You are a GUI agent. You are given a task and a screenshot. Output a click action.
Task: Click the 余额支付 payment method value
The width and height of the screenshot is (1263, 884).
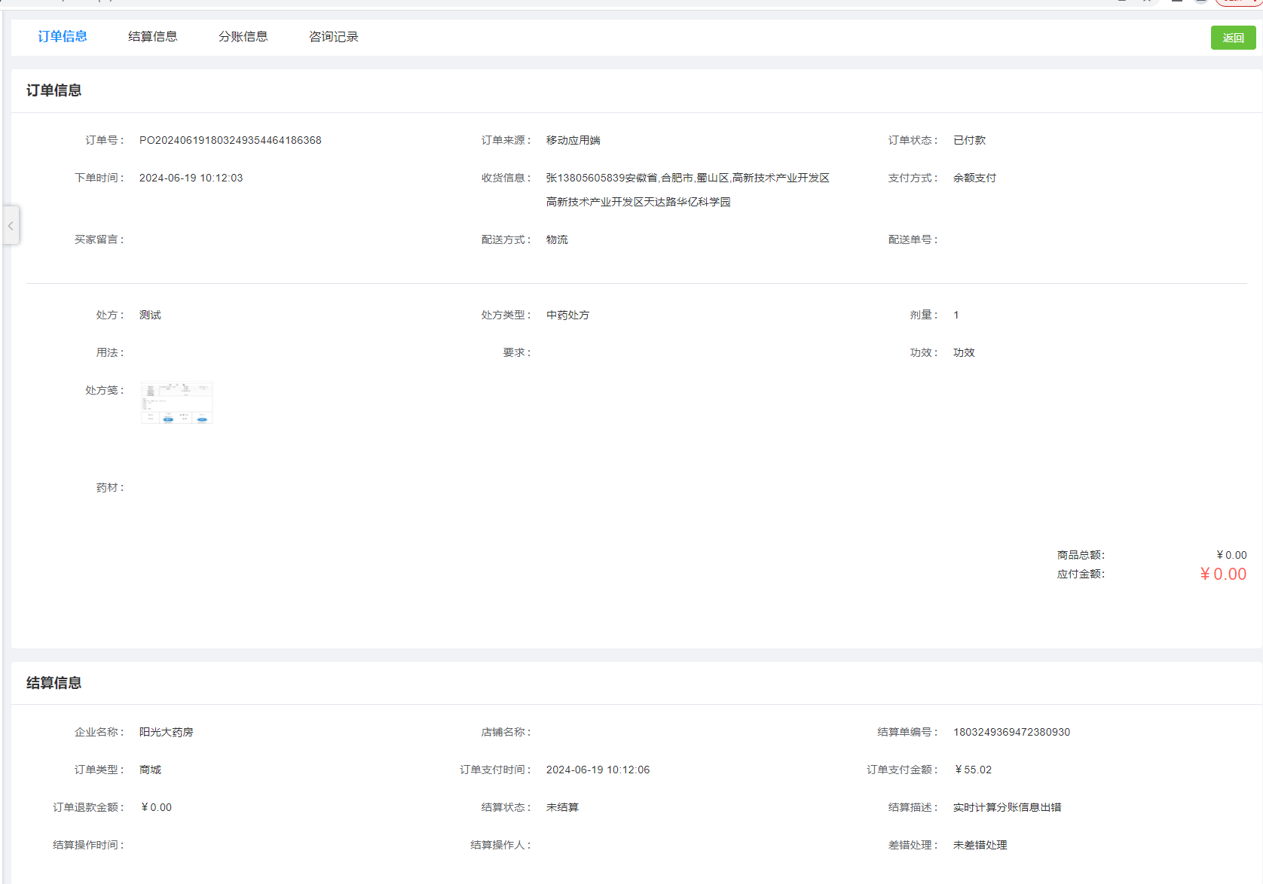click(974, 178)
